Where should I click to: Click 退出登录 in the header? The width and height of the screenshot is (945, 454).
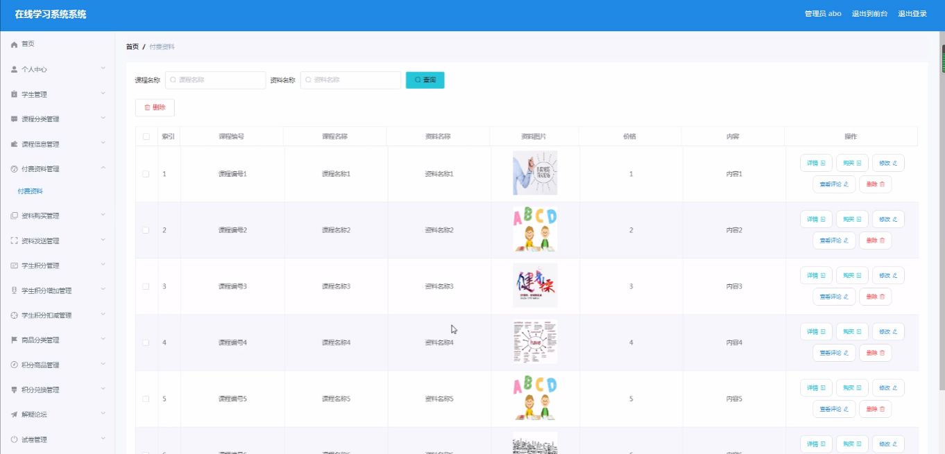[x=912, y=14]
